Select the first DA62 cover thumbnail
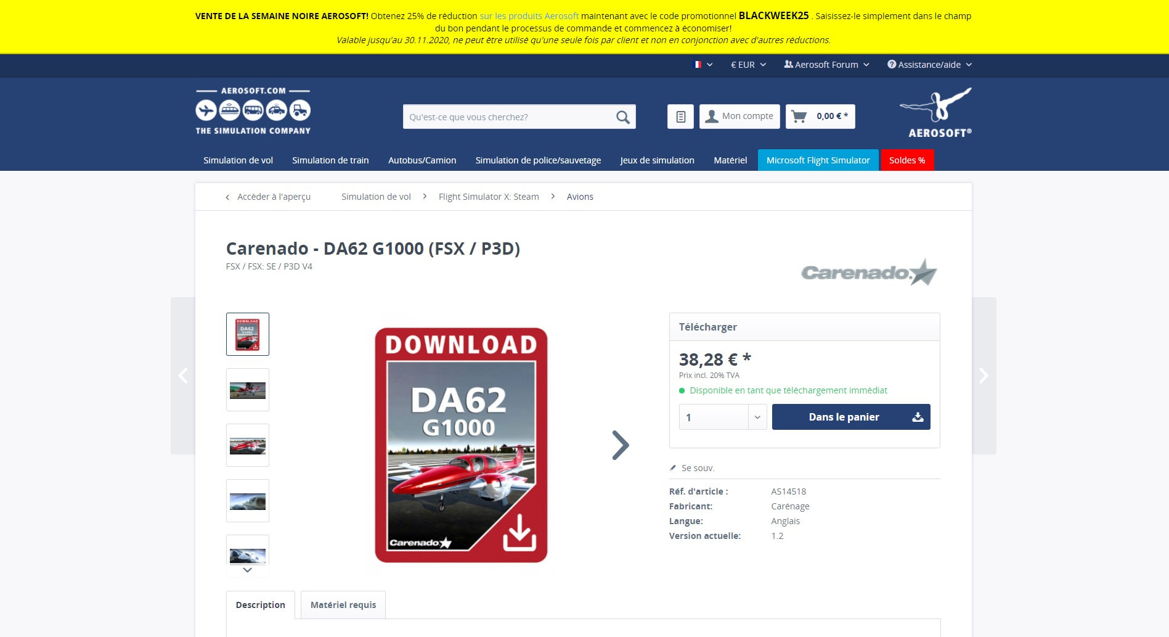Viewport: 1169px width, 637px height. point(248,334)
